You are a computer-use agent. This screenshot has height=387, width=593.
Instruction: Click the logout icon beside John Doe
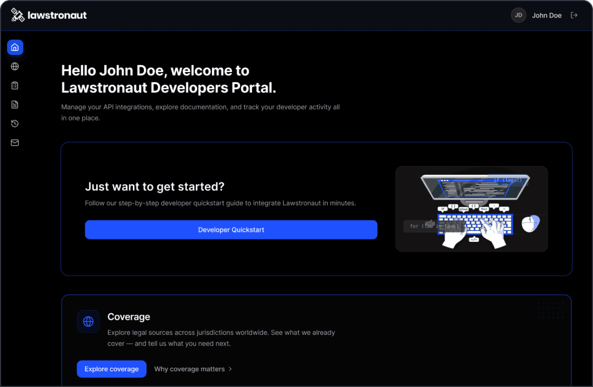coord(574,15)
